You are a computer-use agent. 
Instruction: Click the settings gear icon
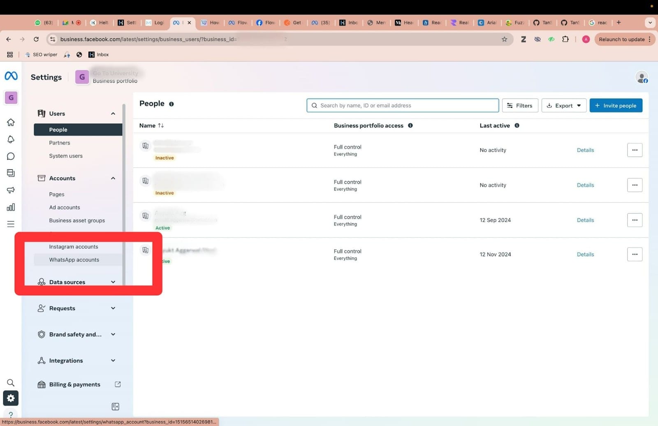11,398
